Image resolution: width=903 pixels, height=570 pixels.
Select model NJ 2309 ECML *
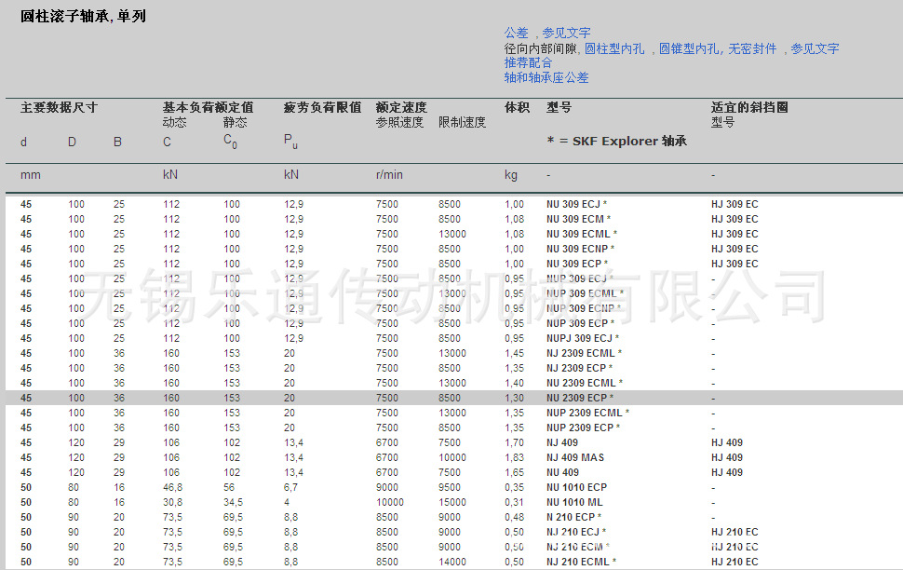click(584, 353)
